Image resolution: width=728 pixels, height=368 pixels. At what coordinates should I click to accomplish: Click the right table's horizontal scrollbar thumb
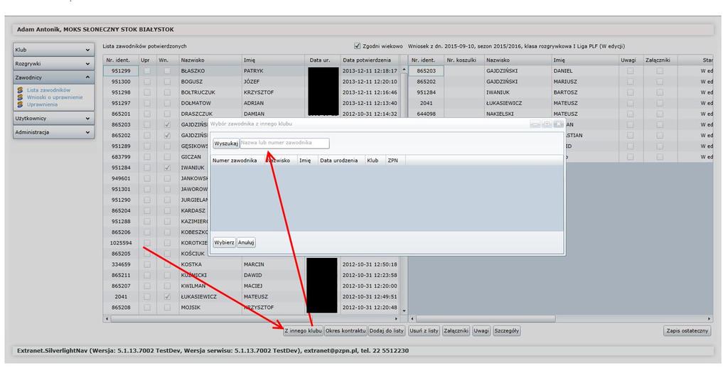click(x=486, y=319)
